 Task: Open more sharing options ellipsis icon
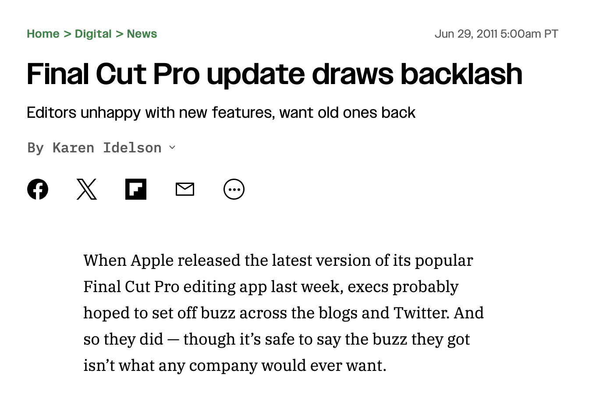pyautogui.click(x=234, y=189)
